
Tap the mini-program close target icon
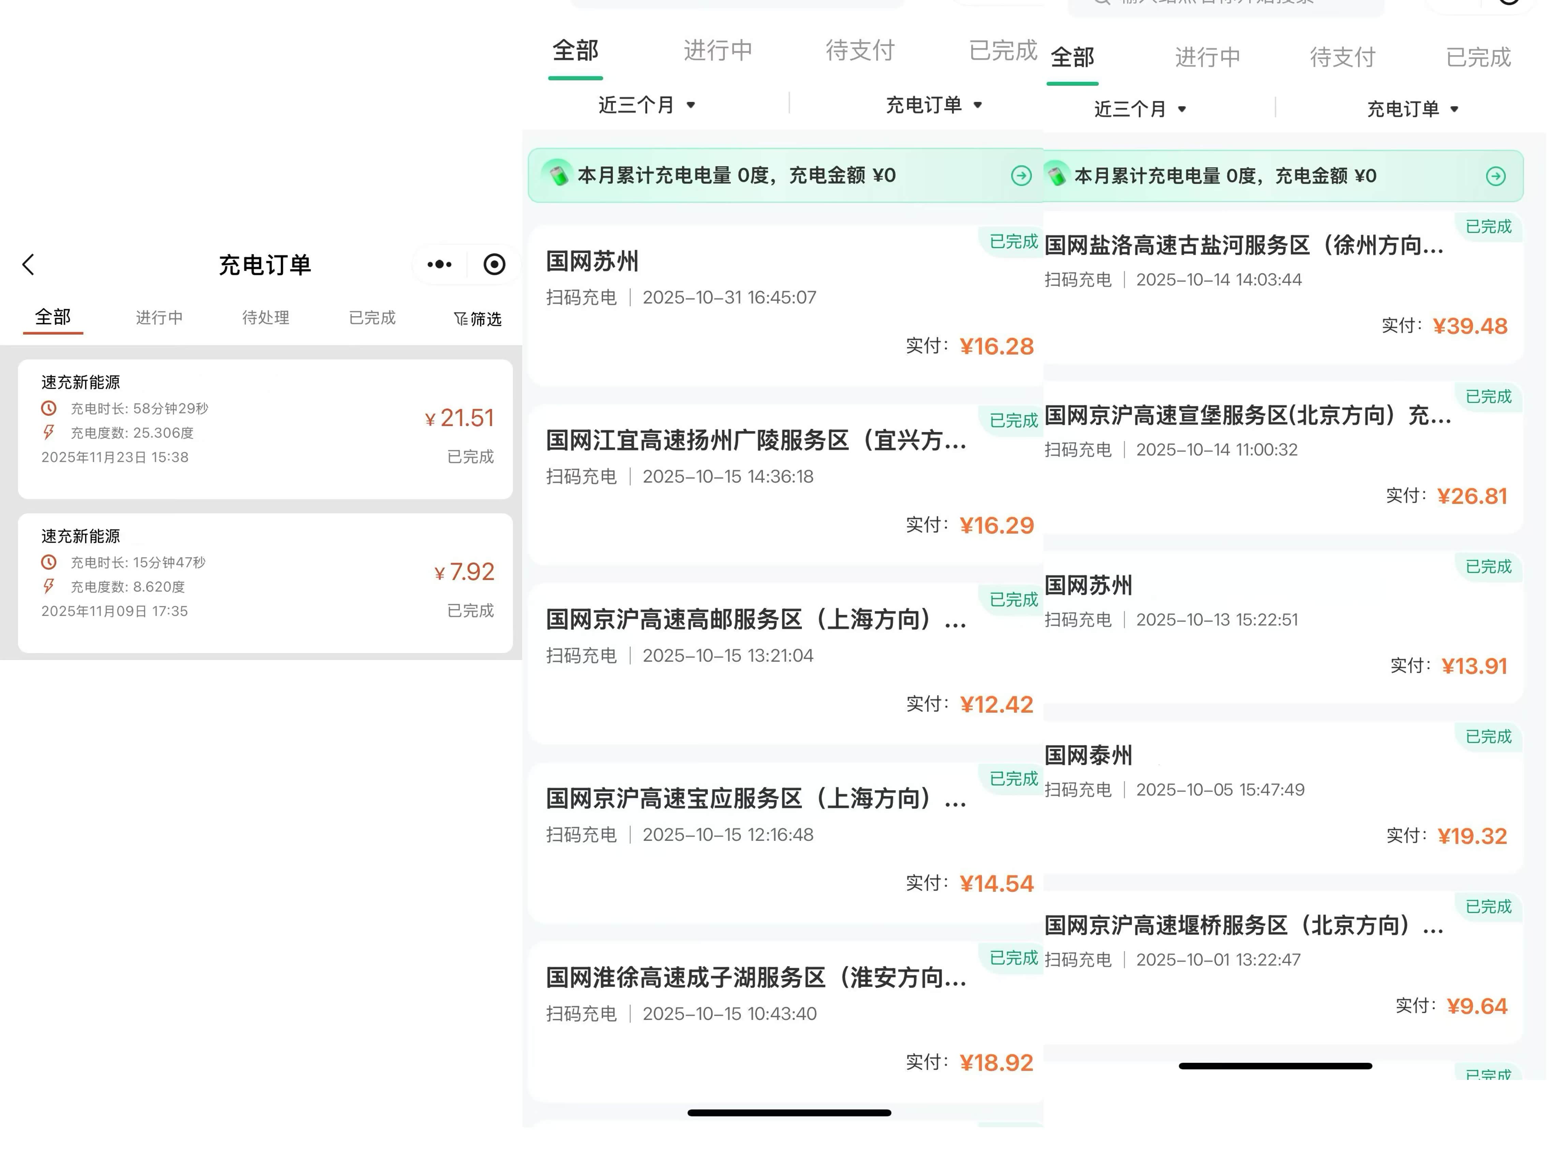(494, 265)
